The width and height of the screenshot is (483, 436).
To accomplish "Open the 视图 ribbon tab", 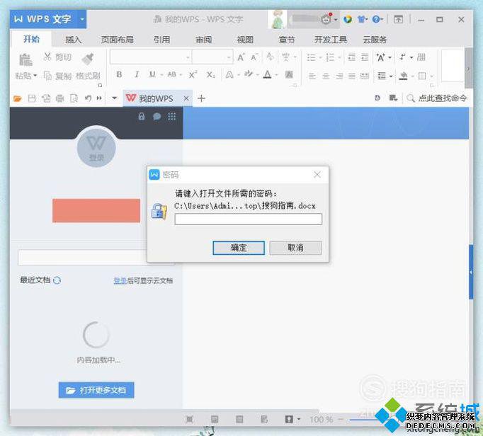I will click(245, 40).
